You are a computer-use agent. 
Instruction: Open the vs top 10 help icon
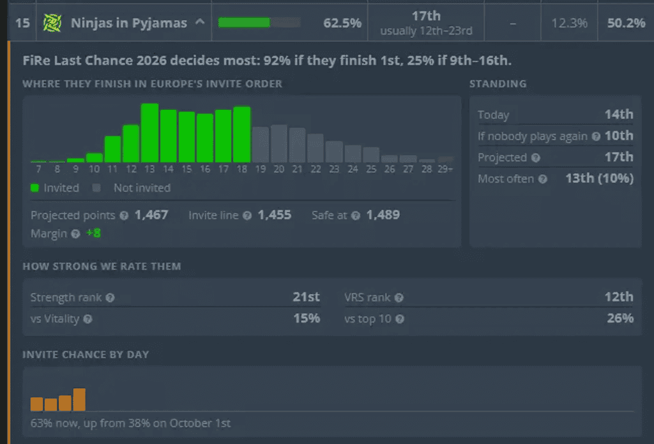click(400, 319)
